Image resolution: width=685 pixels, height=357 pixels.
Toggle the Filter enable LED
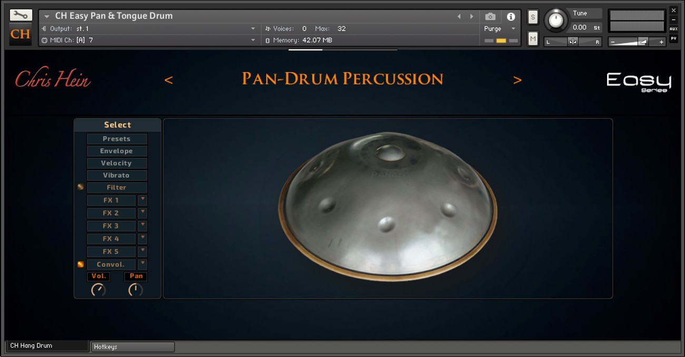[x=81, y=187]
